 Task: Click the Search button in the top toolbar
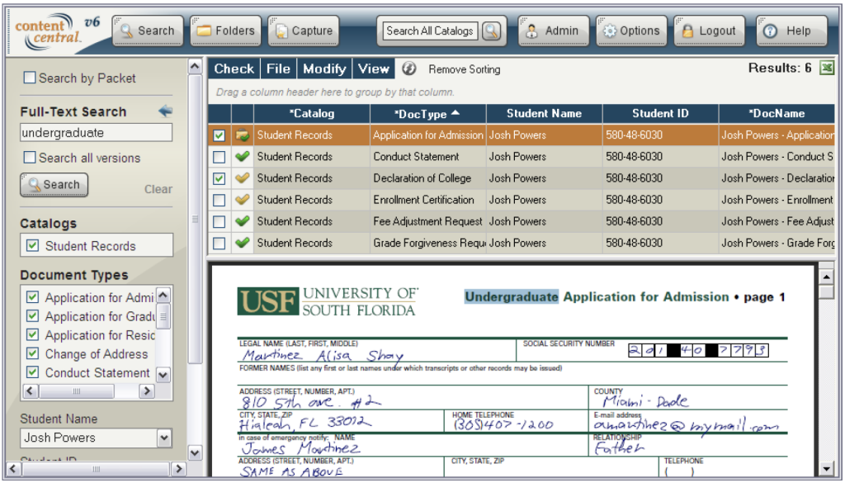pos(148,31)
